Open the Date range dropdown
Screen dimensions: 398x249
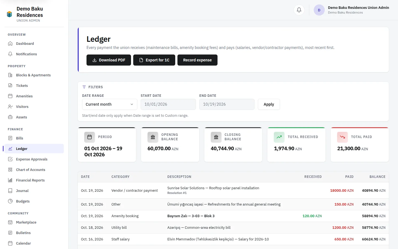click(110, 104)
